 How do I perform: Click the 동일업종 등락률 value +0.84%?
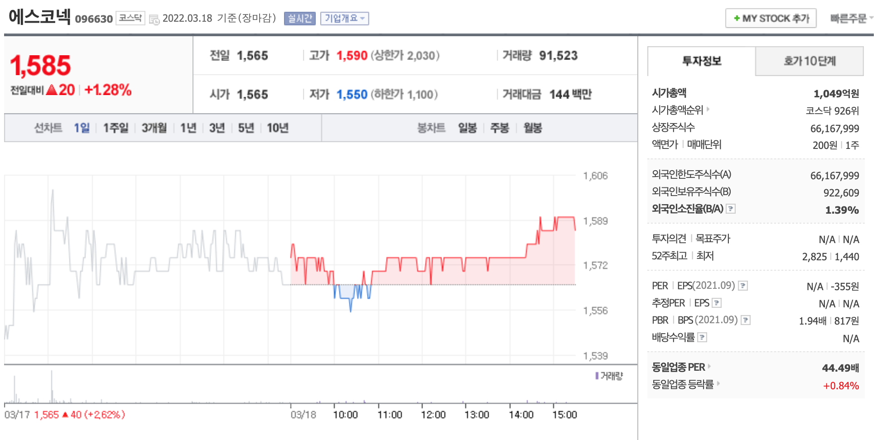click(x=841, y=386)
